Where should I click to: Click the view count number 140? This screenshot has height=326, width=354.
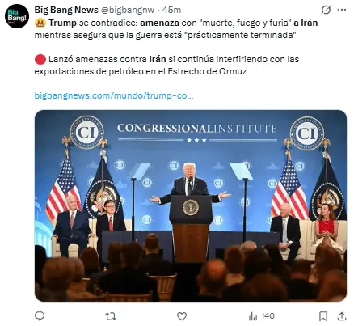268,316
